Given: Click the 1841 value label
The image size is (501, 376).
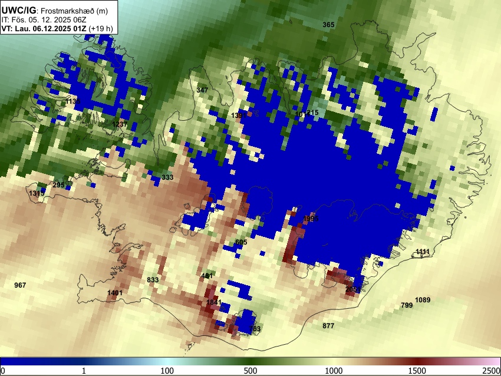Looking at the screenshot, I should pyautogui.click(x=214, y=302).
